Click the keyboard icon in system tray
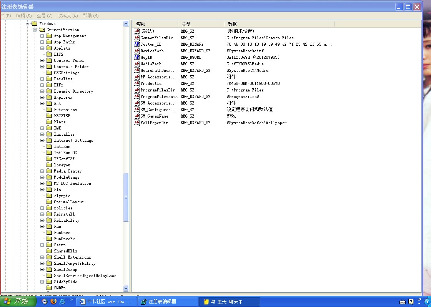The height and width of the screenshot is (307, 431). pos(403,302)
